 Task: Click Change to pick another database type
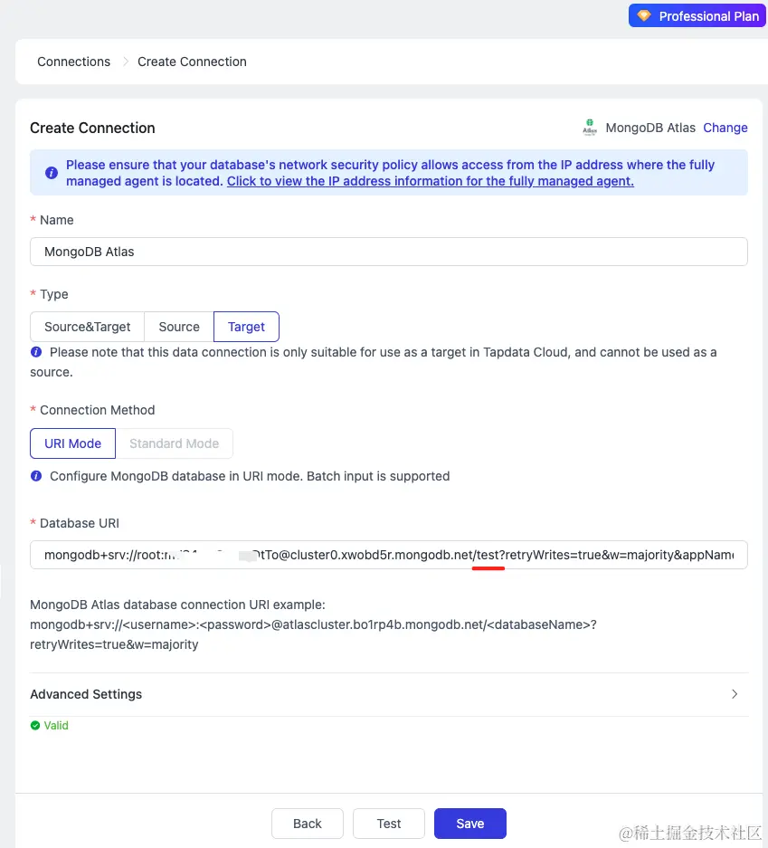point(725,128)
